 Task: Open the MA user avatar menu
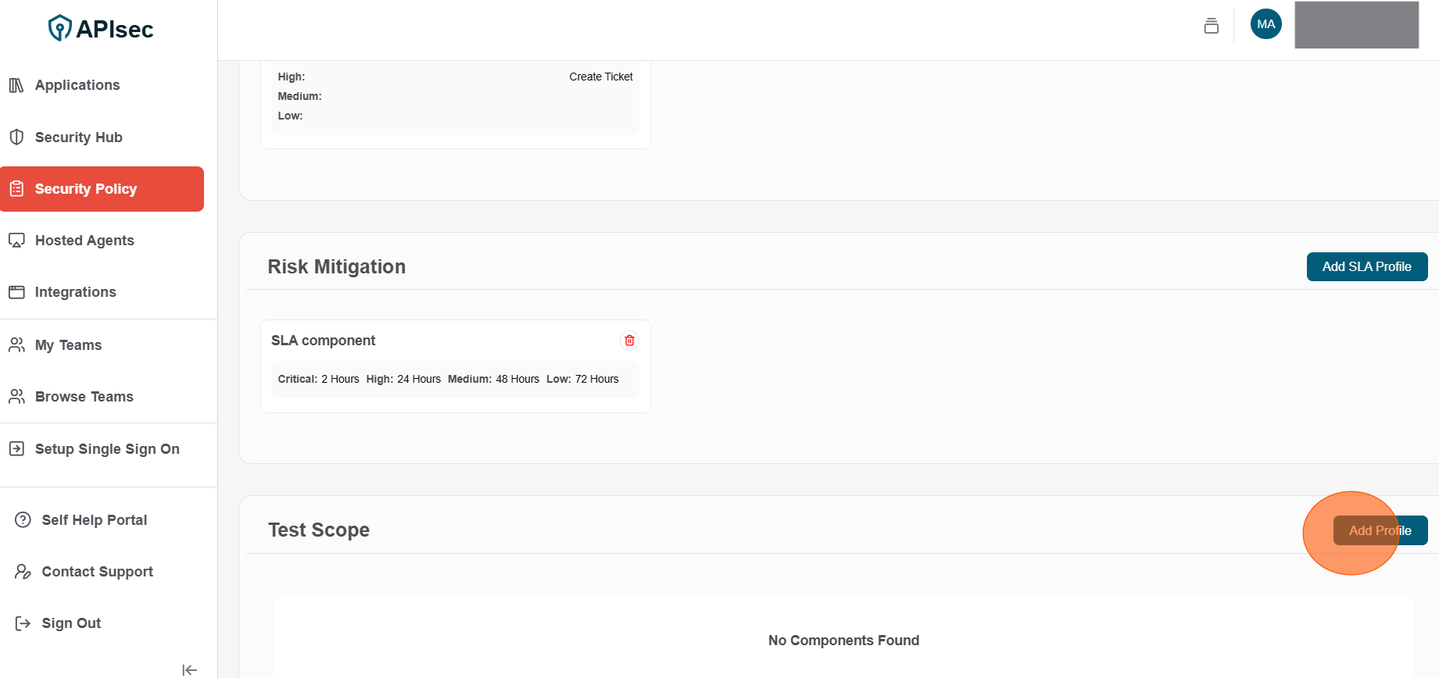pyautogui.click(x=1265, y=24)
